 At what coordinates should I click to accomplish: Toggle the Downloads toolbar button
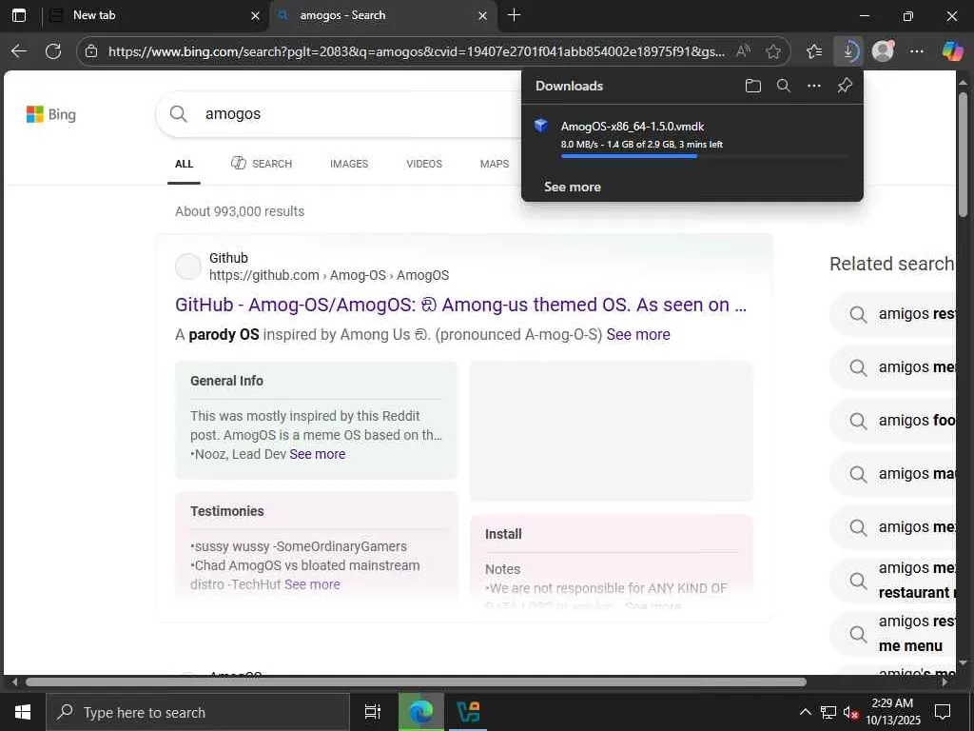click(x=847, y=51)
